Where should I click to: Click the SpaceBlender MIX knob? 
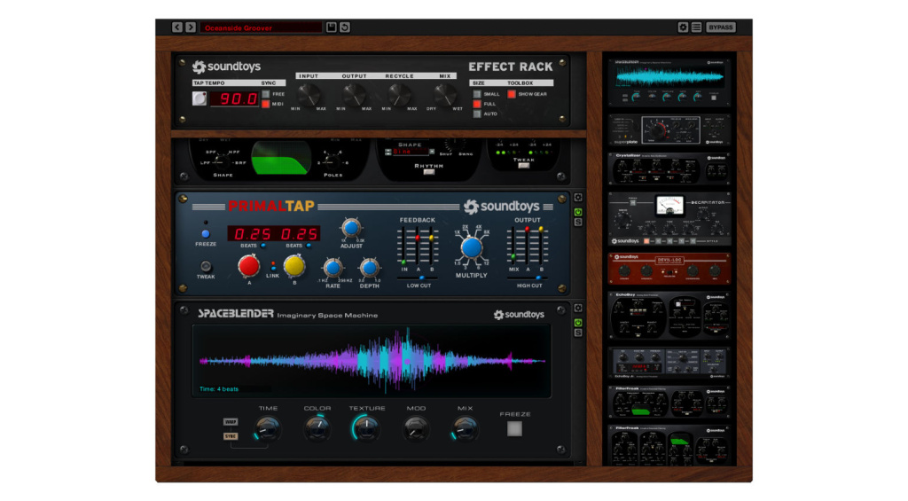click(x=465, y=429)
